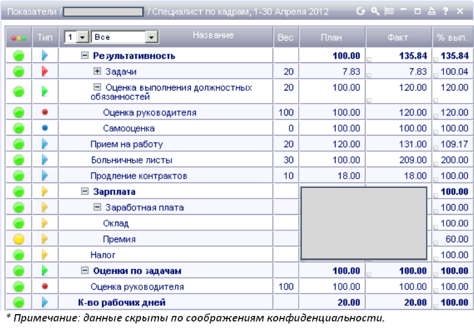The height and width of the screenshot is (329, 474).
Task: Click the refresh icon in title bar
Action: pos(360,11)
